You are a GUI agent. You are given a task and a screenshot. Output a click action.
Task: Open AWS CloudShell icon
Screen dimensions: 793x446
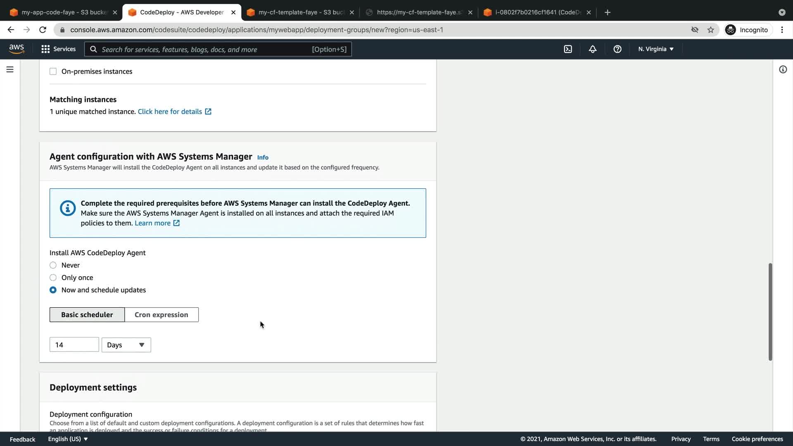568,49
